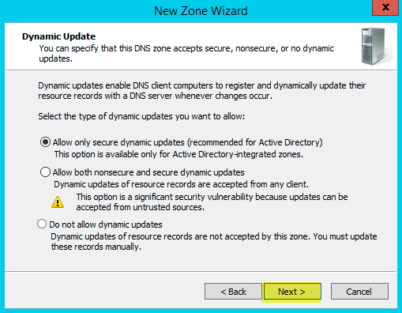Click the bold Dynamic Update heading
The image size is (402, 313).
58,36
